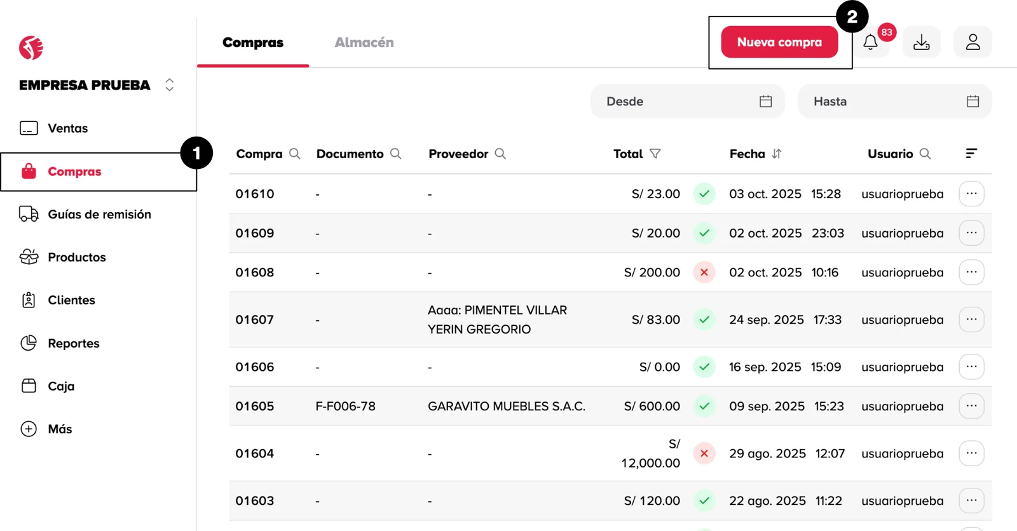Filter the Total column with funnel icon
This screenshot has width=1017, height=531.
655,154
